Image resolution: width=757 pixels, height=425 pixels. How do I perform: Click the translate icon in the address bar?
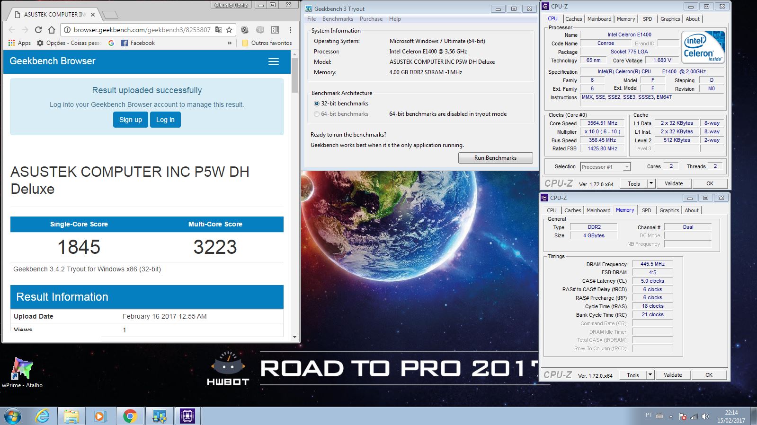(218, 30)
